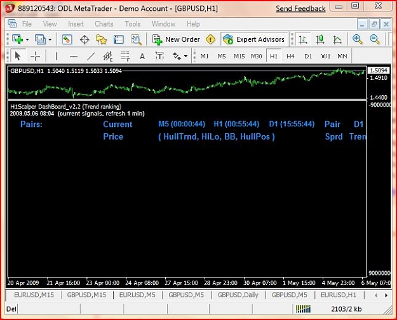Open the New Chart icon
Viewport: 397px width, 320px height.
pyautogui.click(x=17, y=39)
